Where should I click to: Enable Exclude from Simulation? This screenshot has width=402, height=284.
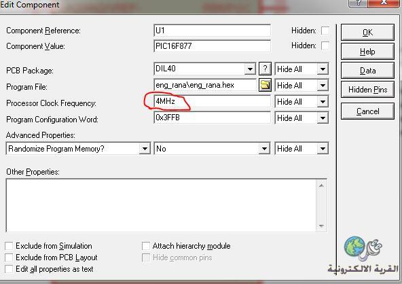[9, 246]
